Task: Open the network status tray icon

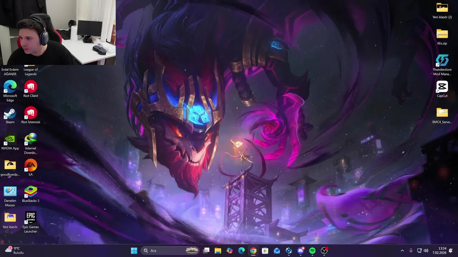Action: pos(419,251)
